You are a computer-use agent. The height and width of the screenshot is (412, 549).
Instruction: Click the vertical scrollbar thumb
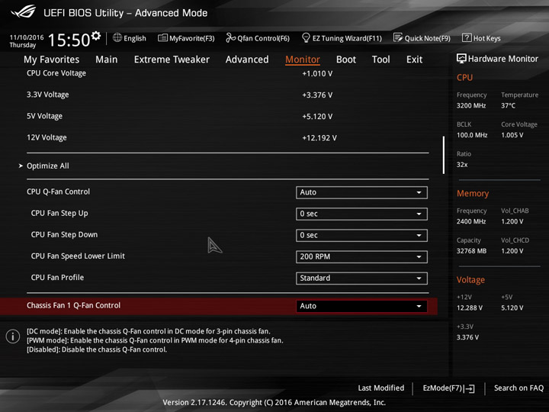(444, 155)
